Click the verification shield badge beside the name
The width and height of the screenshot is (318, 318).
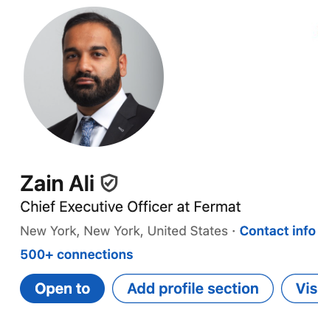point(109,183)
